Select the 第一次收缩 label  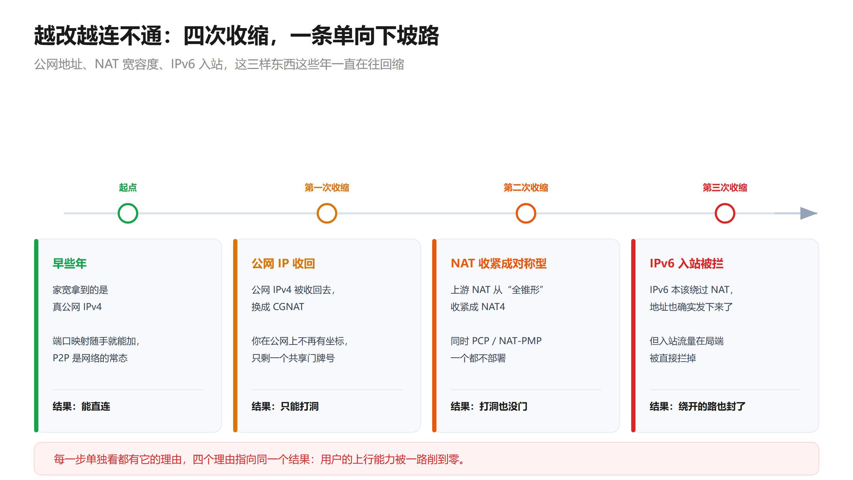click(x=327, y=187)
